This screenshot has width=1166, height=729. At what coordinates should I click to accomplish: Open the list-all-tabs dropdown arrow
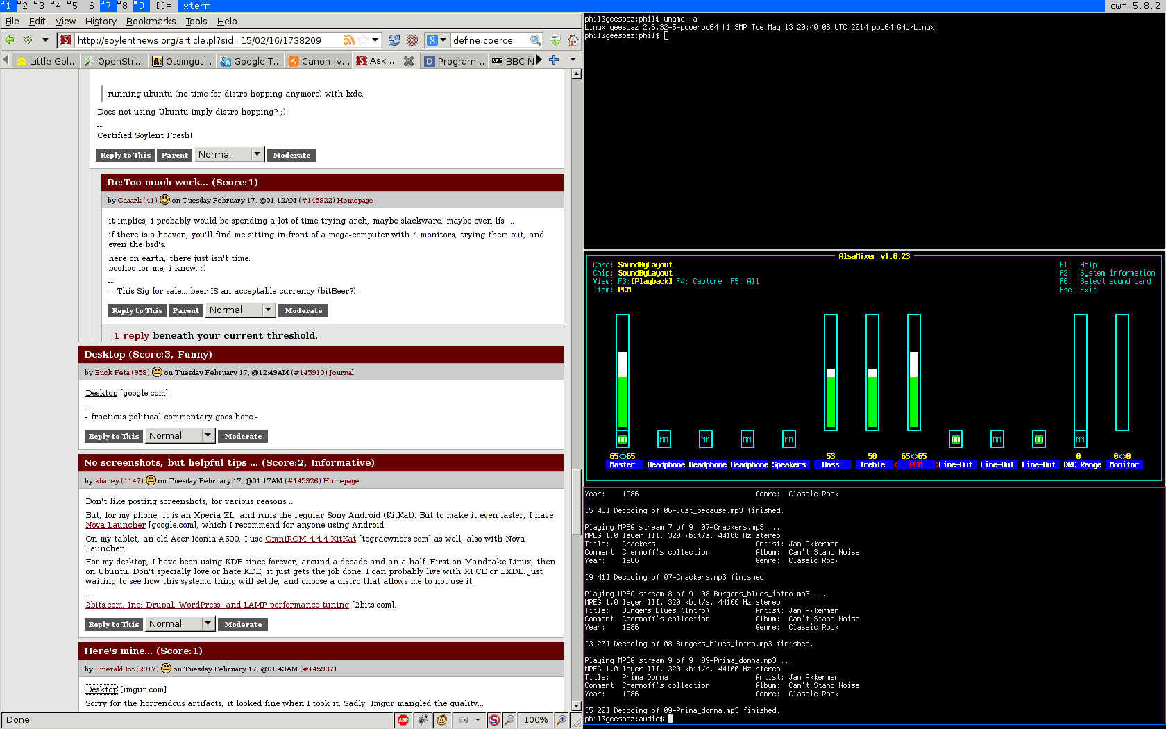coord(573,60)
